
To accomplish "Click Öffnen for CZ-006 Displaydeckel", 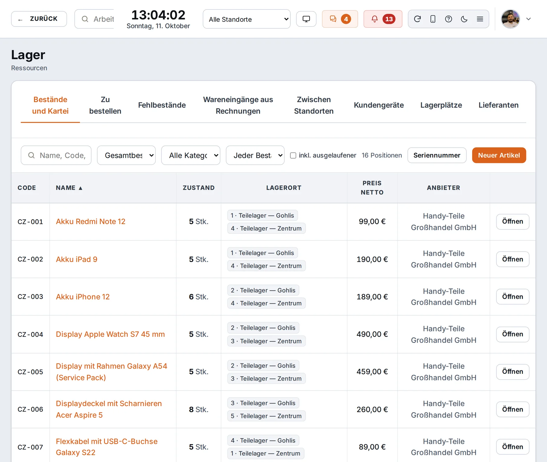I will [x=512, y=409].
